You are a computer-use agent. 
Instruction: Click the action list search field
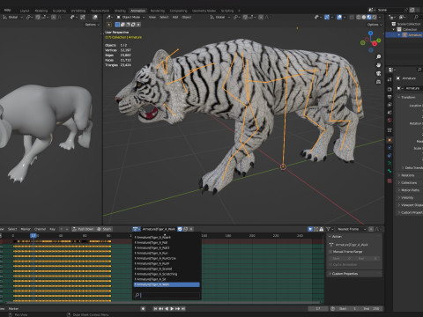[167, 295]
